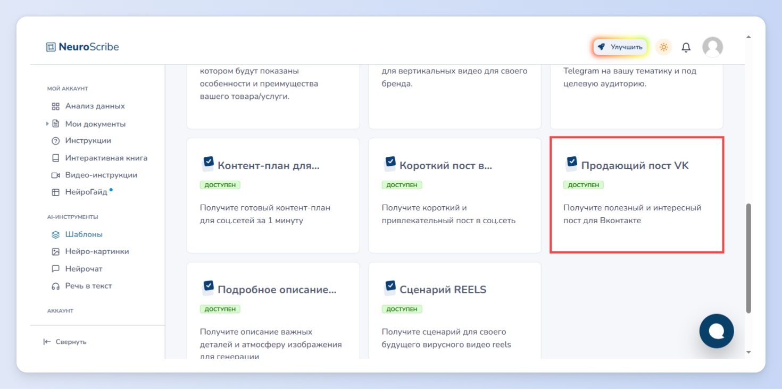782x389 pixels.
Task: Click text 'Получите сценарий для своего'
Action: click(444, 332)
